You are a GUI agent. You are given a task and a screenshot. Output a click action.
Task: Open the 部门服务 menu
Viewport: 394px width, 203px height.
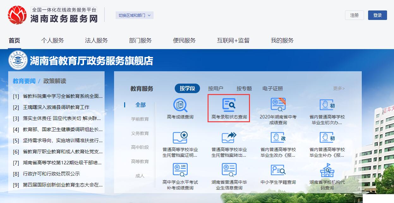point(140,41)
